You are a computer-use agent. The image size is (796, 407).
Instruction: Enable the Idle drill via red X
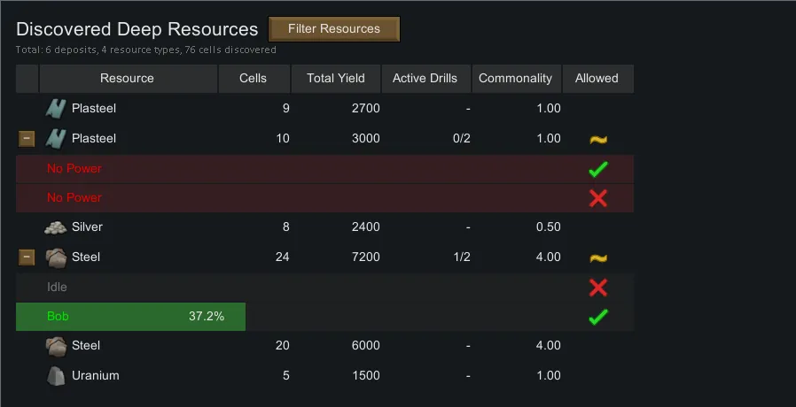[597, 288]
